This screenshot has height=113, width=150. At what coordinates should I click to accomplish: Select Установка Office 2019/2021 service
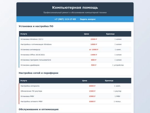[x=32, y=55]
